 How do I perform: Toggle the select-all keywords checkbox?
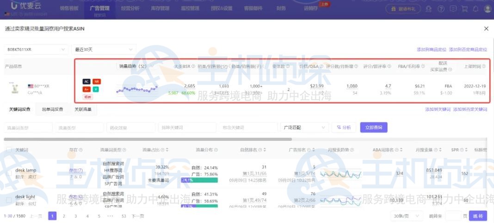click(9, 150)
